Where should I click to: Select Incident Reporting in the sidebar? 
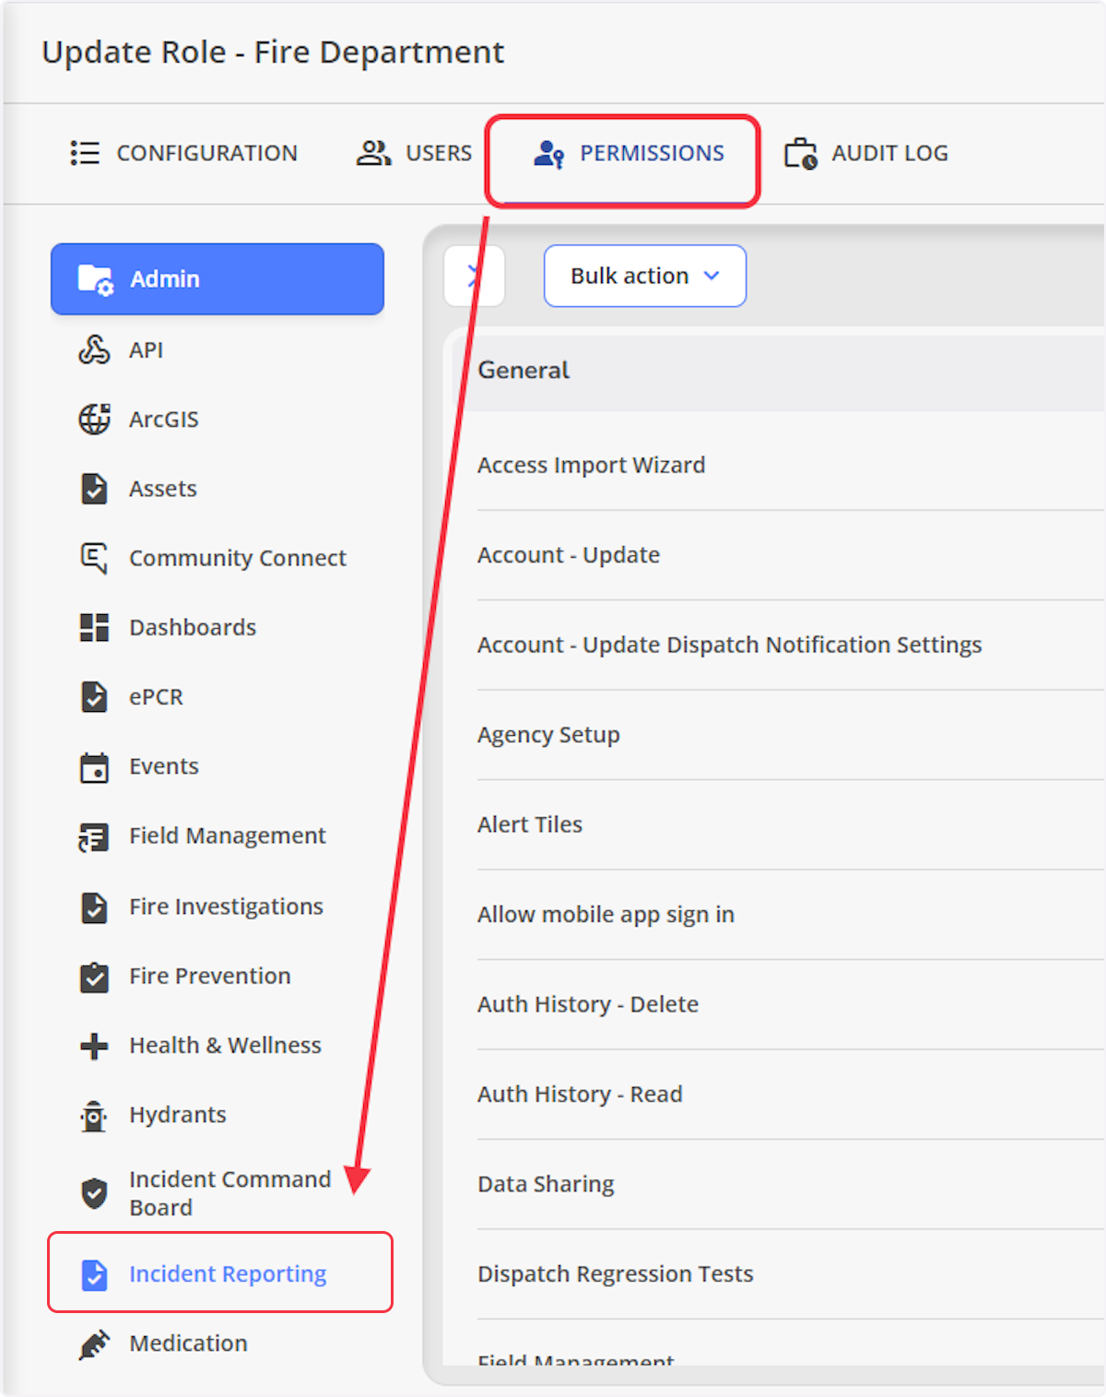pyautogui.click(x=219, y=1273)
